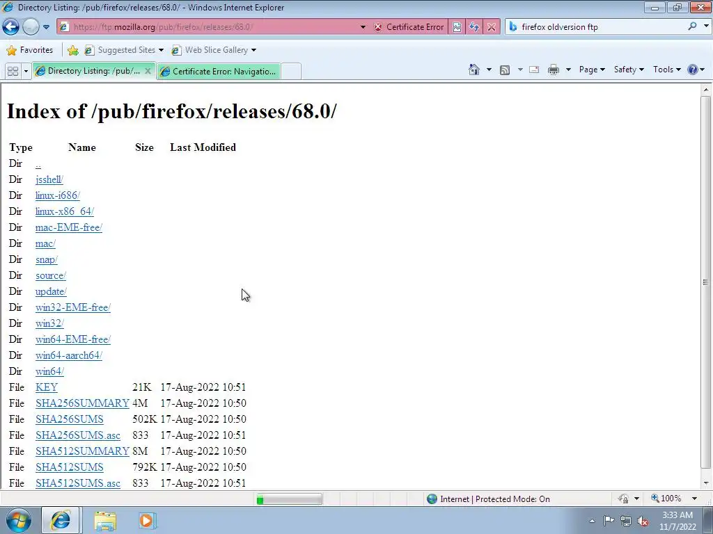
Task: Open the mac-EME-free/ directory
Action: pyautogui.click(x=69, y=227)
